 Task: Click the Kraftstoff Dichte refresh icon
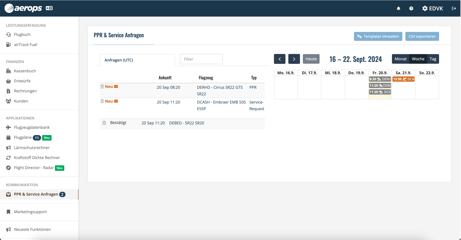click(8, 158)
